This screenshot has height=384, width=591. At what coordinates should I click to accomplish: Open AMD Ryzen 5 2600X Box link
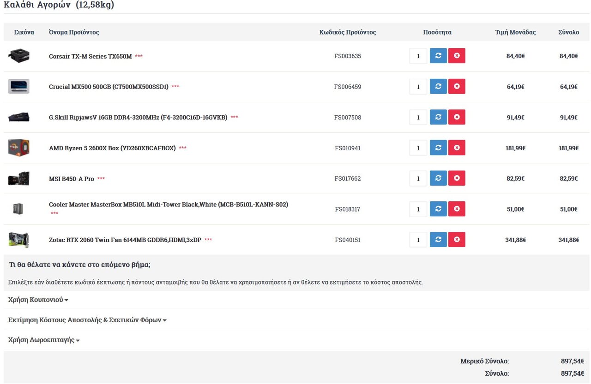(x=112, y=148)
